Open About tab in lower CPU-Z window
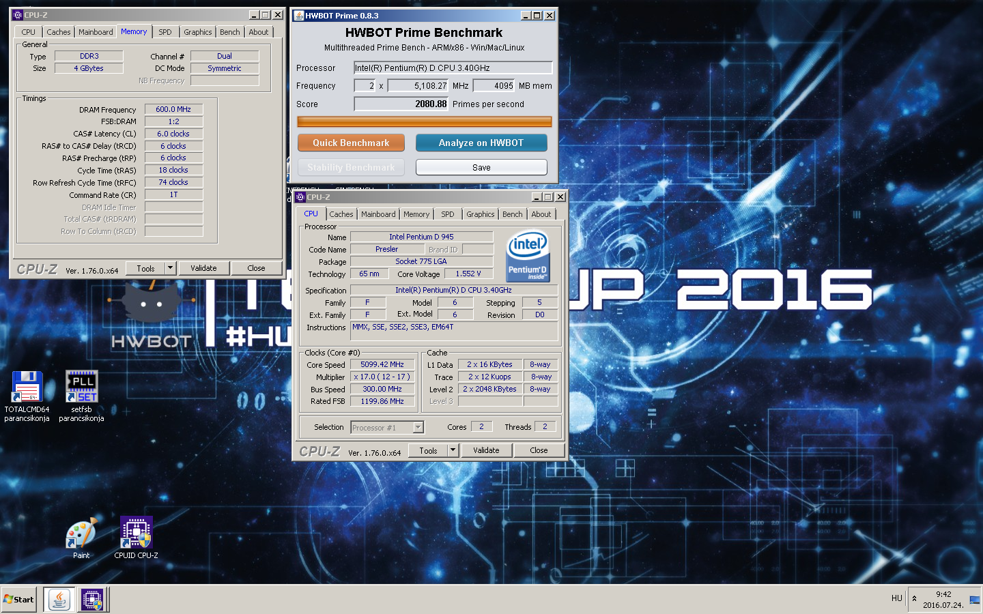The width and height of the screenshot is (983, 614). 541,214
